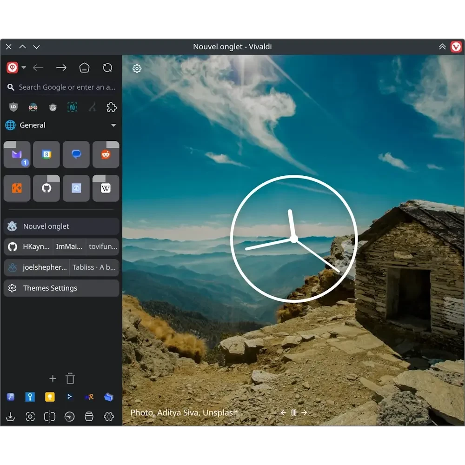The height and width of the screenshot is (465, 465).
Task: Open the GitHub pinned tab
Action: (x=46, y=188)
